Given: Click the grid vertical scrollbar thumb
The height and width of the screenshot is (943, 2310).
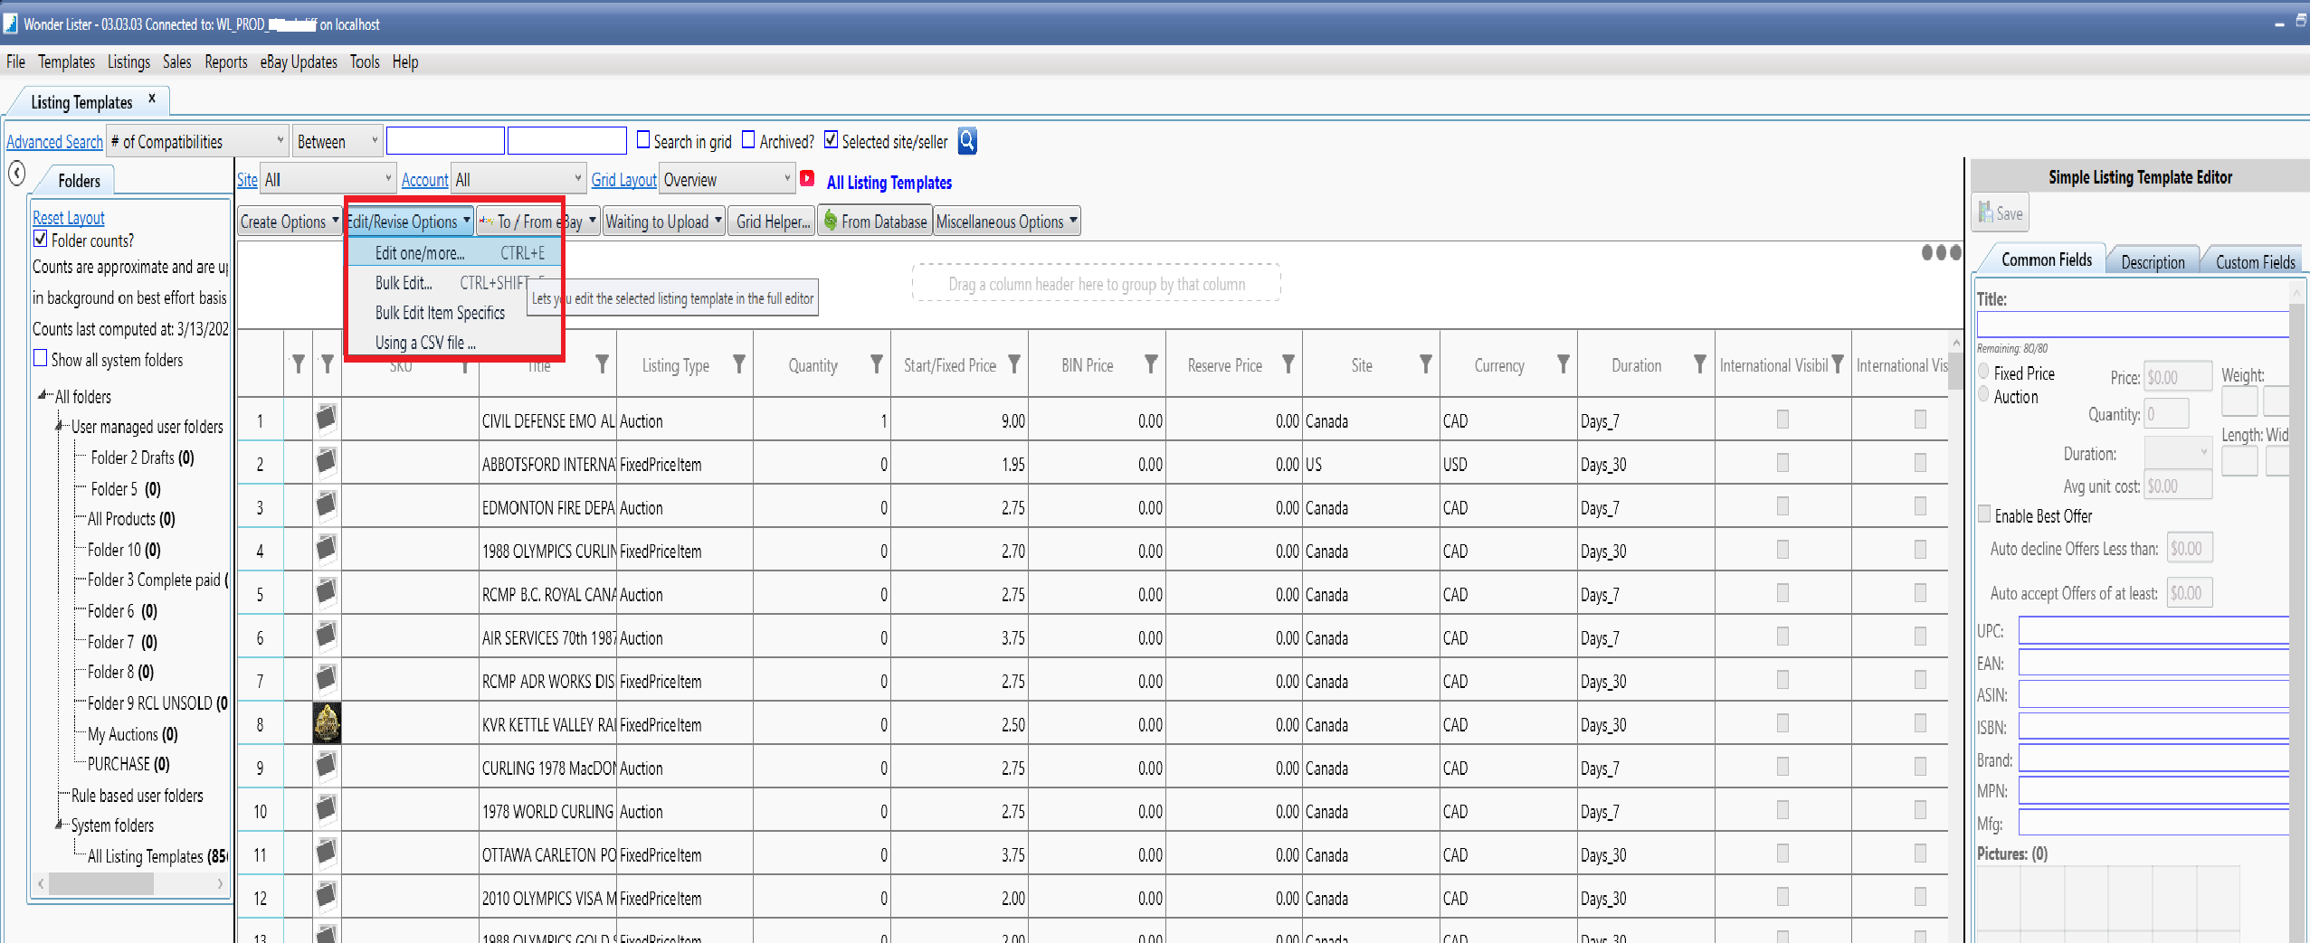Looking at the screenshot, I should (1955, 370).
